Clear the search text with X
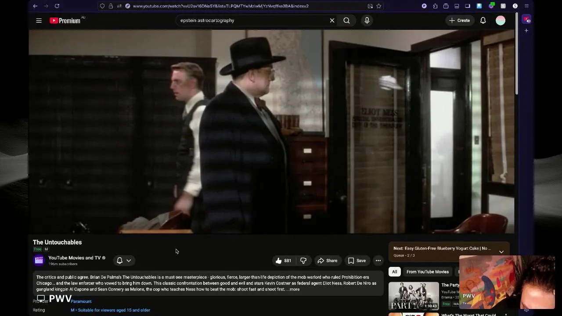This screenshot has width=562, height=316. click(x=332, y=20)
